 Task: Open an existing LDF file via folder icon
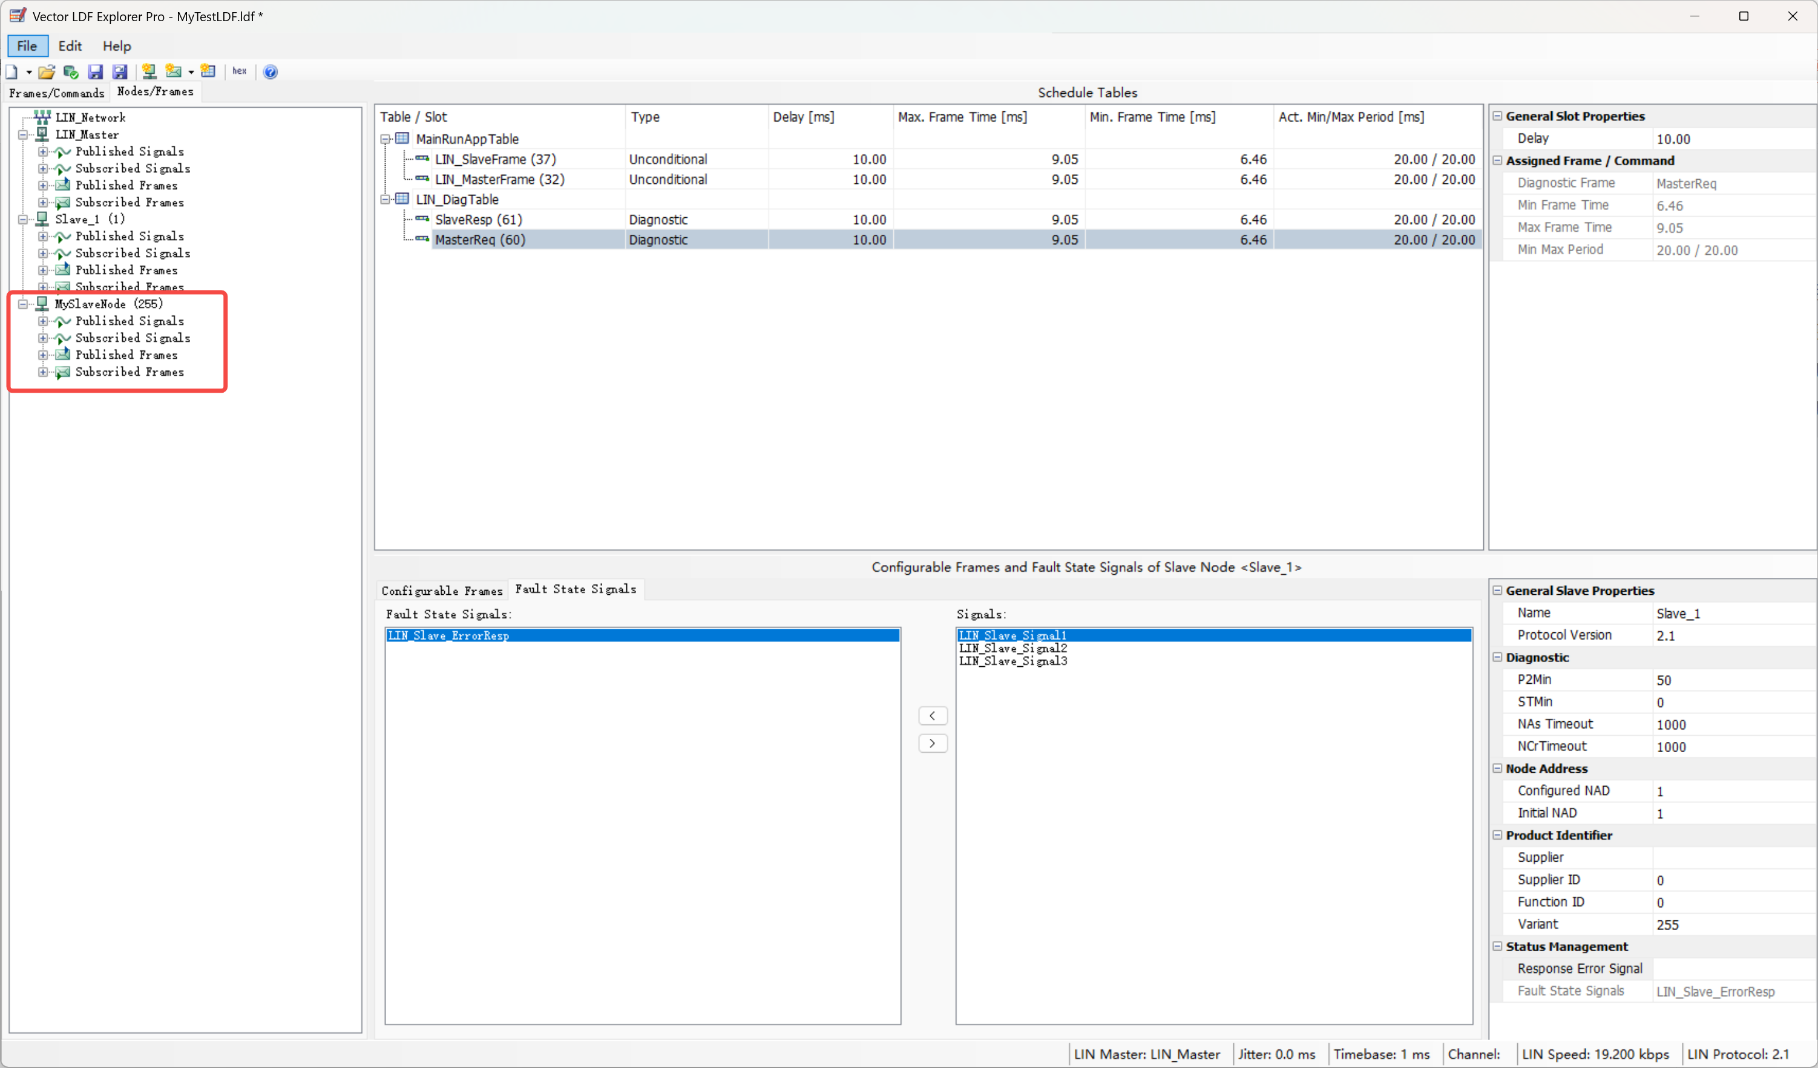(47, 71)
